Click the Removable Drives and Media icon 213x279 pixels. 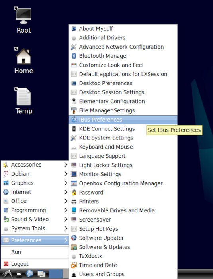(74, 210)
